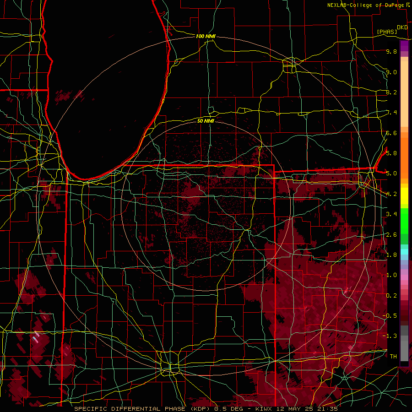Select the 1.0 value on the scale
The width and height of the screenshot is (412, 412).
coord(391,275)
